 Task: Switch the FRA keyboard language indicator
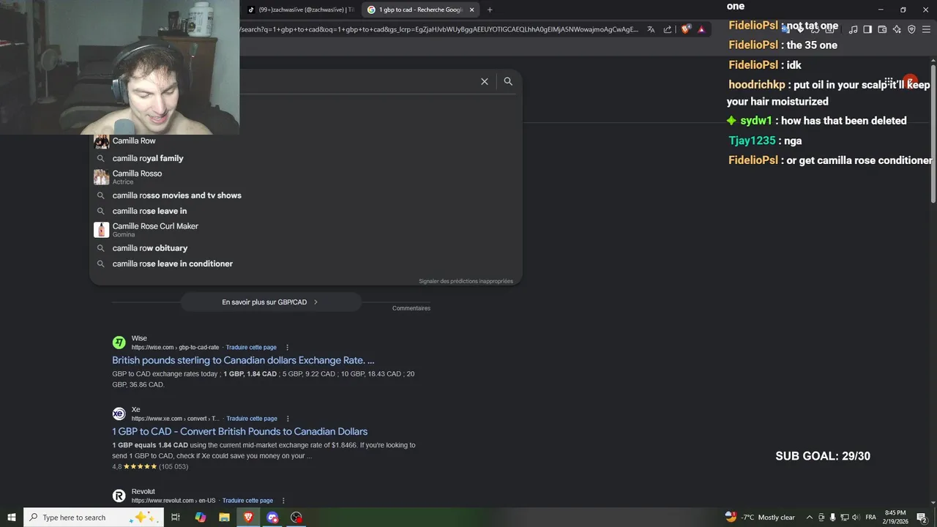(x=871, y=517)
